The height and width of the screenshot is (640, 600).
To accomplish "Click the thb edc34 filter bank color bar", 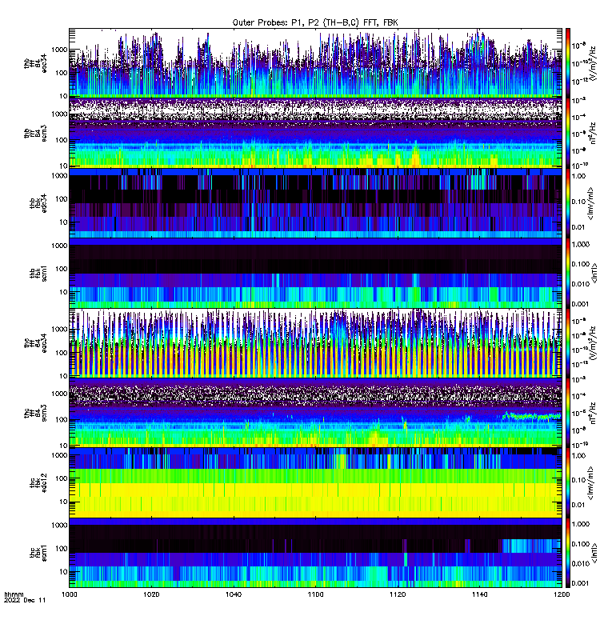I will [x=568, y=203].
